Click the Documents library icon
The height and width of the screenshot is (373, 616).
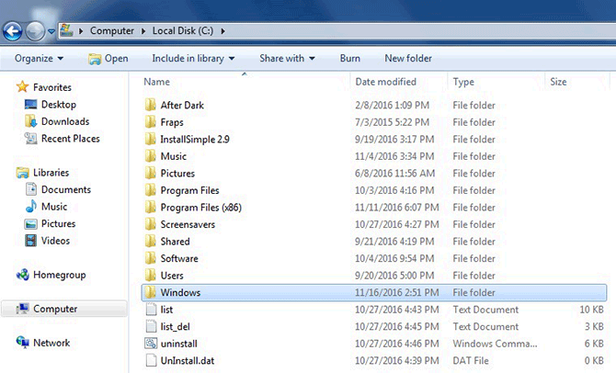(30, 189)
